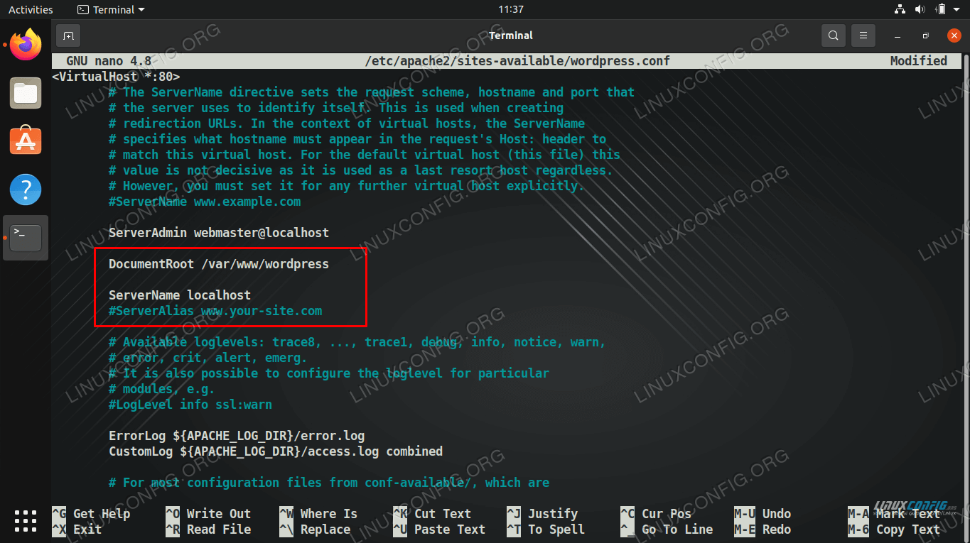Viewport: 970px width, 543px height.
Task: Open the Help icon in dock
Action: pyautogui.click(x=26, y=190)
